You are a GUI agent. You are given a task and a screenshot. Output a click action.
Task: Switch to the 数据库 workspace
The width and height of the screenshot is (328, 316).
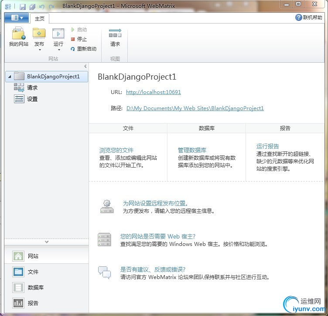pos(47,287)
